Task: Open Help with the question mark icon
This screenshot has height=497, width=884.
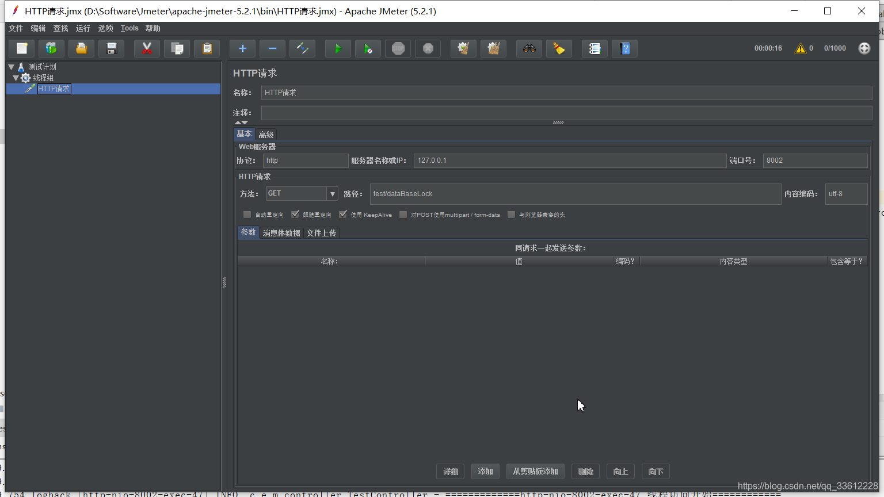Action: click(624, 48)
